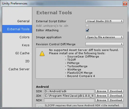
Task: Click the Revision Control Diff/Merge label
Action: (56, 44)
